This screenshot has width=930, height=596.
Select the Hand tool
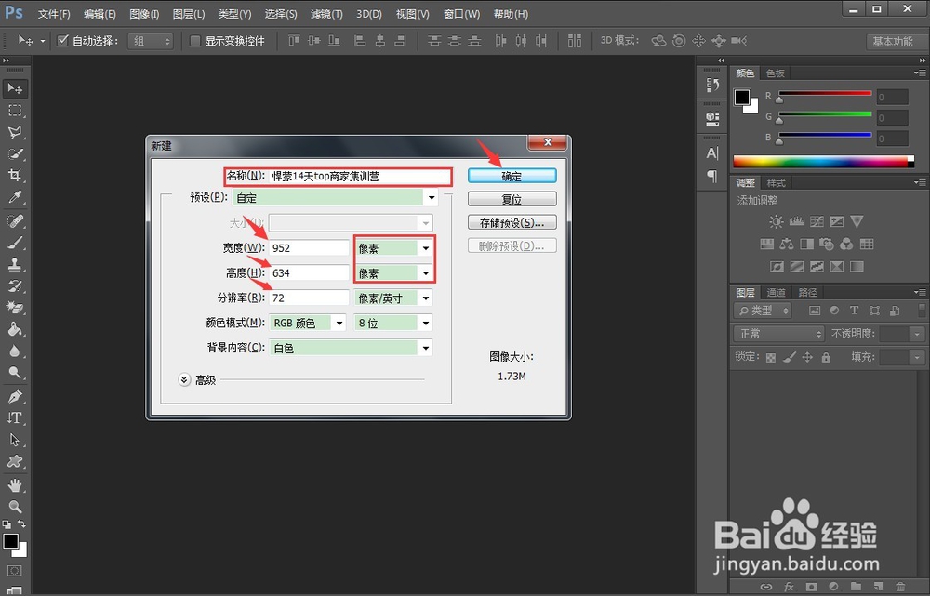coord(15,485)
